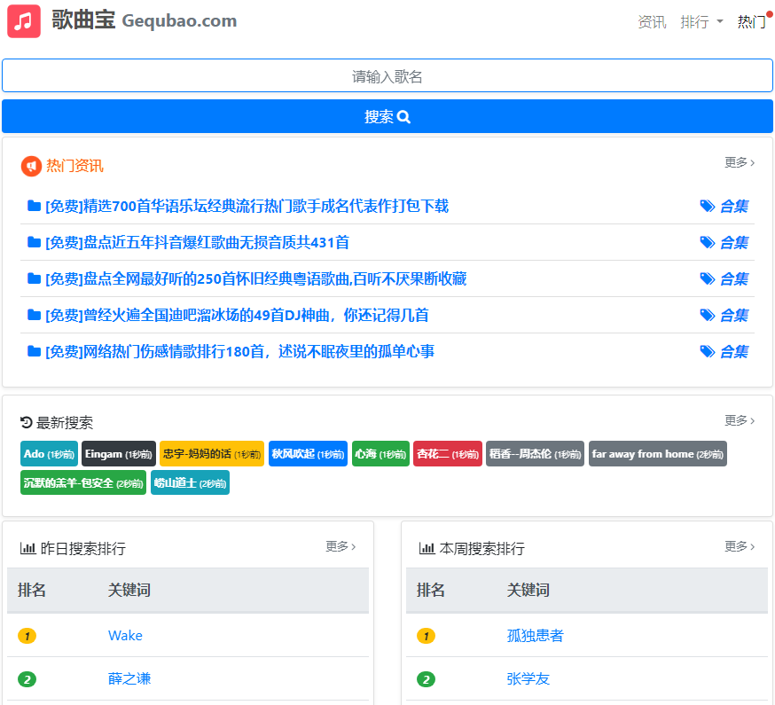775x705 pixels.
Task: Select the far away from home tag
Action: (658, 454)
